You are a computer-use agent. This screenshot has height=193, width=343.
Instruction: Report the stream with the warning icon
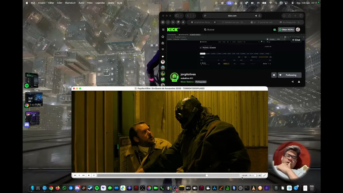point(299,82)
